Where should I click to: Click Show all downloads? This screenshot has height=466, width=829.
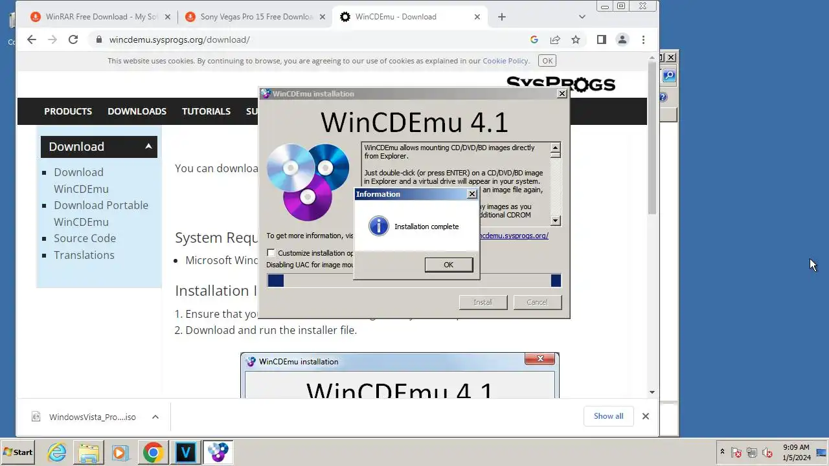tap(609, 416)
